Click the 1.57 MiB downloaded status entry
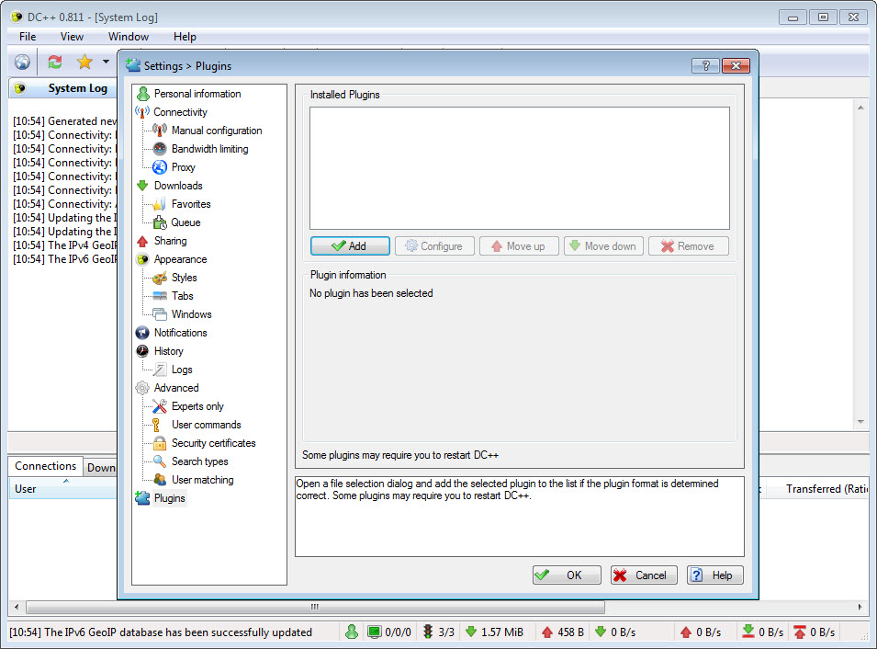 tap(496, 632)
